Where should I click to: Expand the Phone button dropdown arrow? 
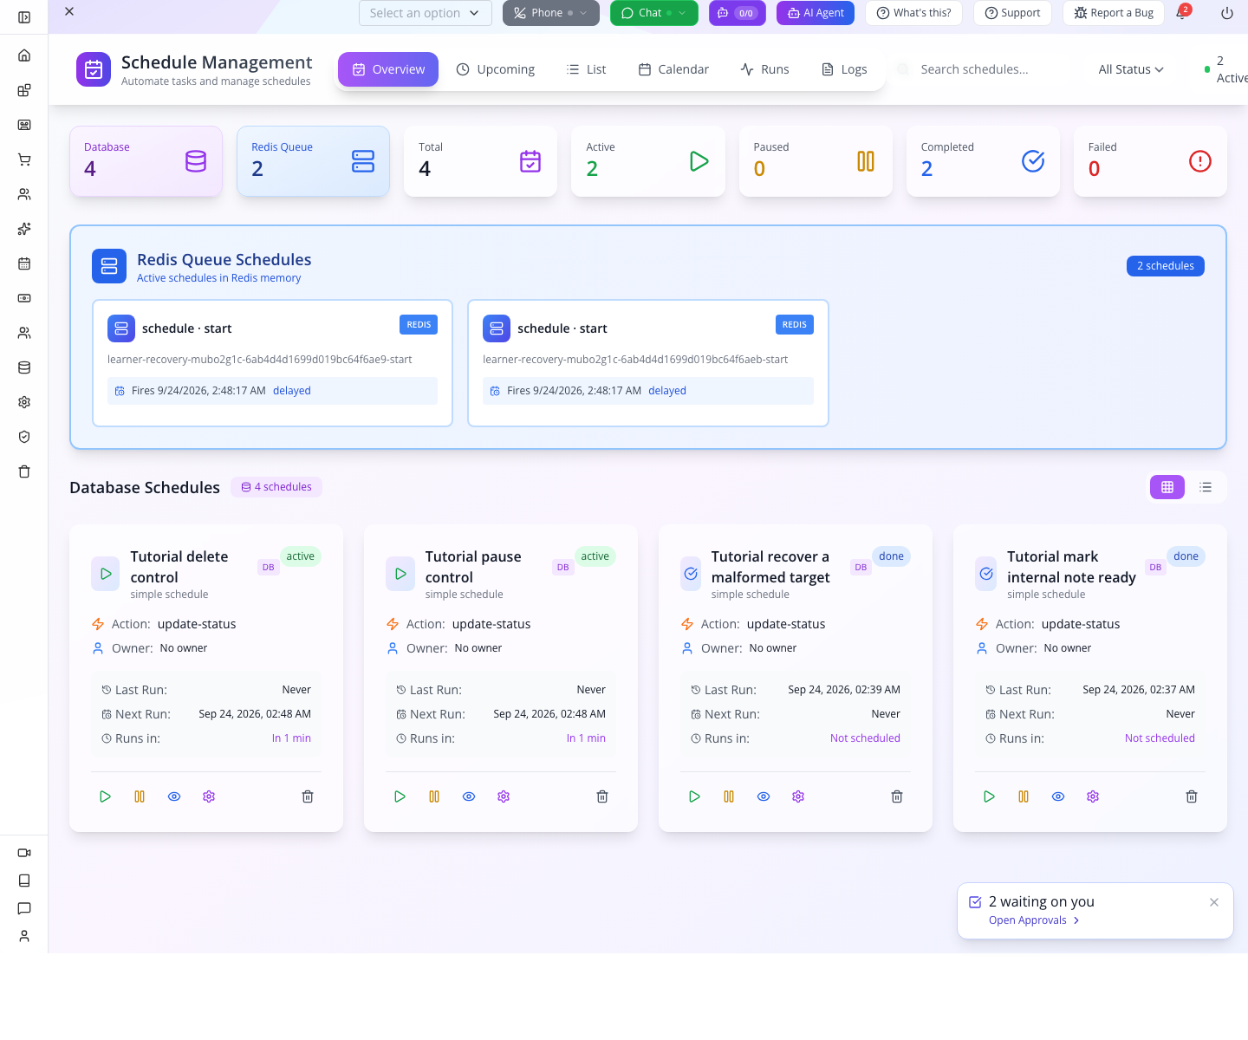pos(583,13)
